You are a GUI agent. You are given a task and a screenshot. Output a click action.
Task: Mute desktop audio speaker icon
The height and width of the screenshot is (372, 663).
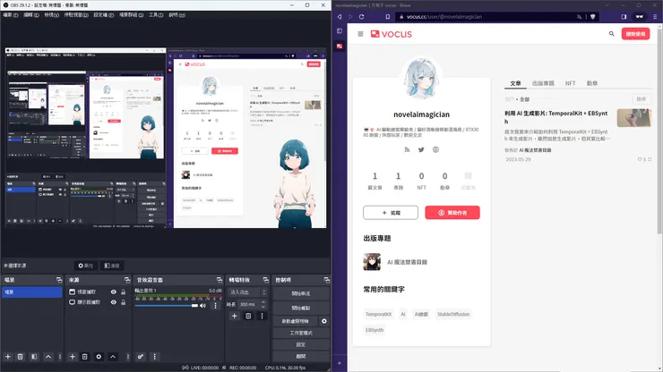pyautogui.click(x=203, y=306)
